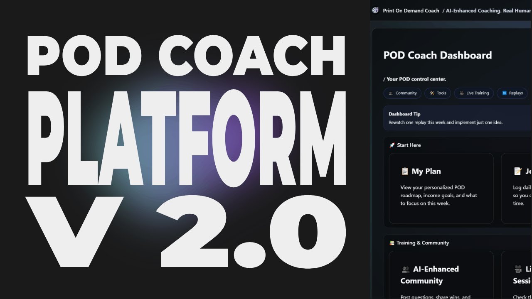Open the Live Training pill button
Viewport: 532px width, 299px height.
pyautogui.click(x=474, y=93)
